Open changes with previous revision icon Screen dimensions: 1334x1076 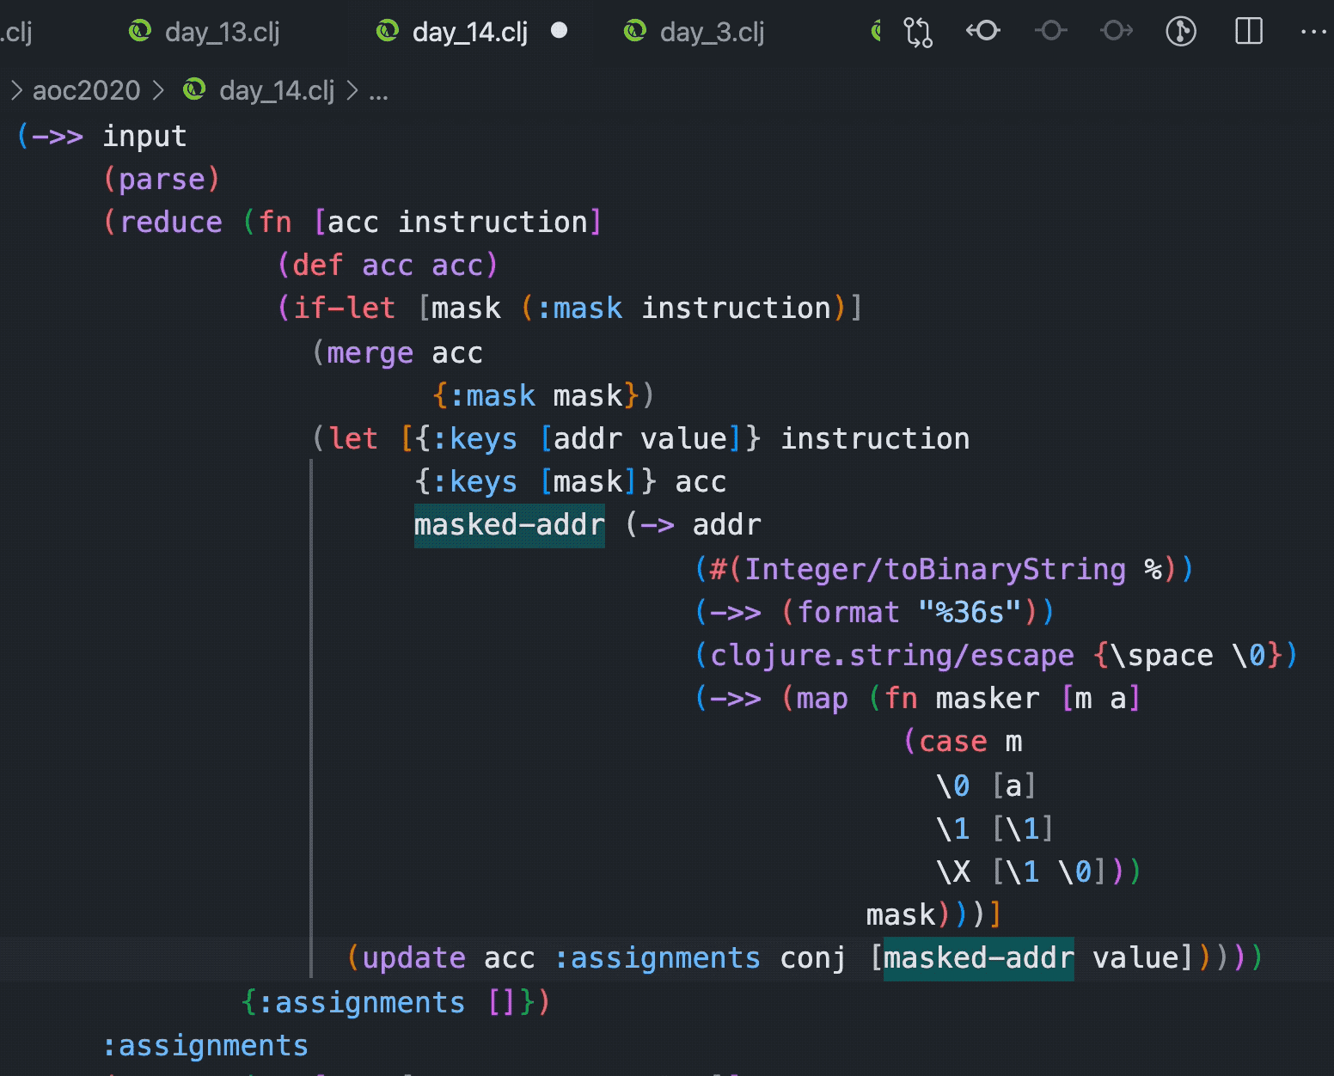coord(983,32)
